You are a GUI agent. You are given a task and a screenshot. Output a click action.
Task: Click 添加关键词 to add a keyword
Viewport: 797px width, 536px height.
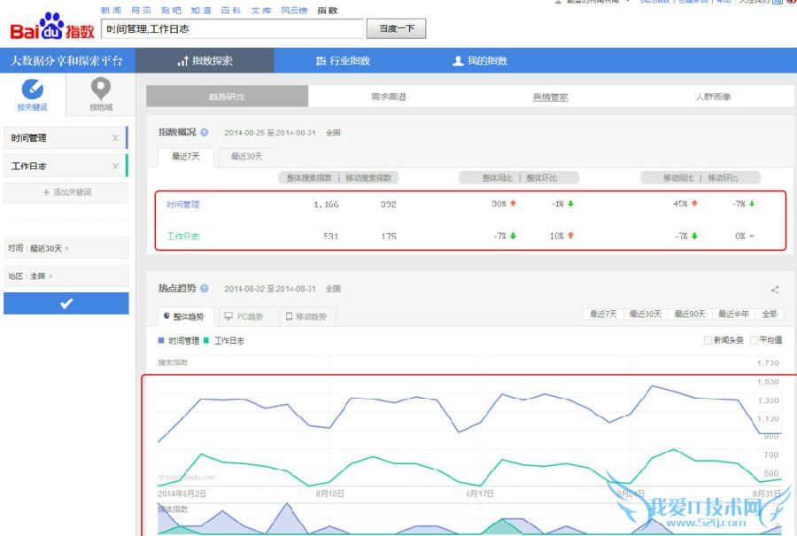coord(66,192)
